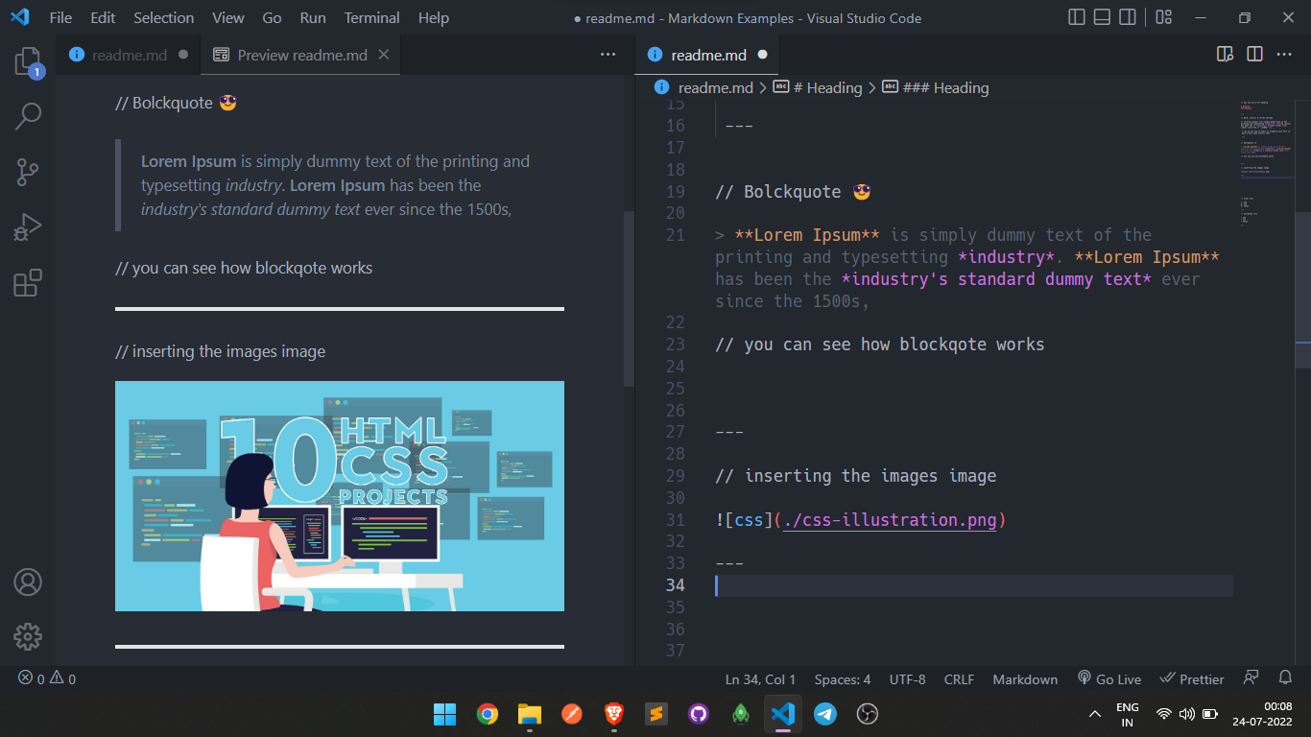Change file encoding UTF-8

[x=908, y=678]
